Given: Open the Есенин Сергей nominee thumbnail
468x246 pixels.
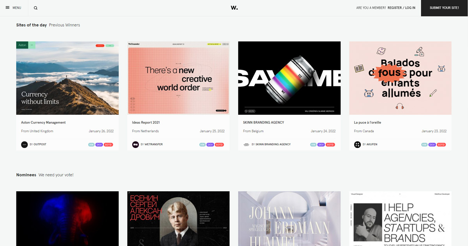Looking at the screenshot, I should 178,219.
